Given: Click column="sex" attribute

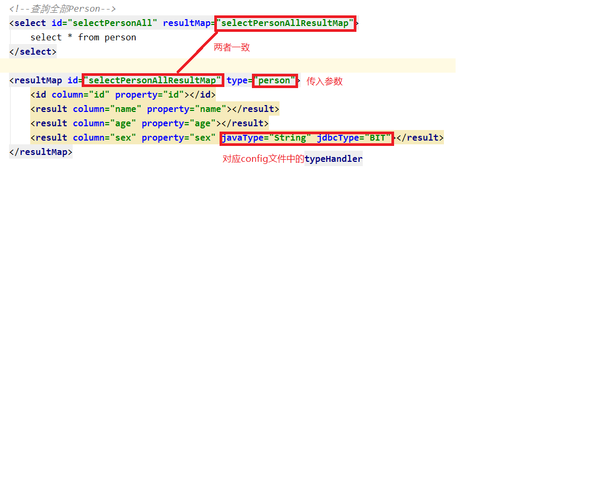Looking at the screenshot, I should [104, 137].
